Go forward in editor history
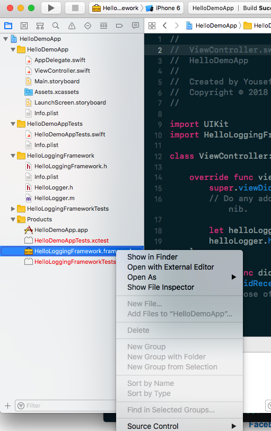This screenshot has height=431, width=271. tap(177, 26)
